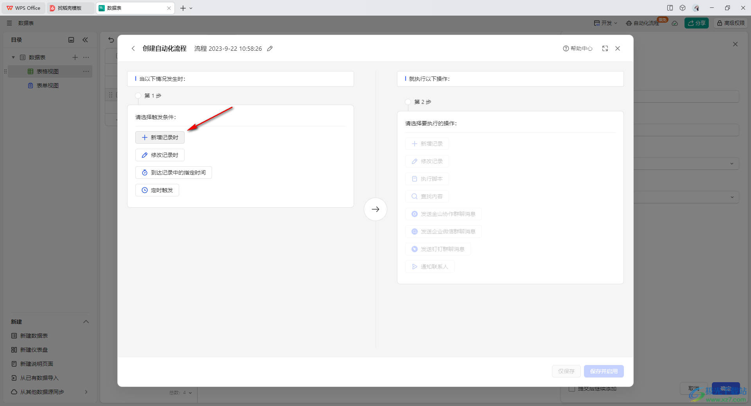Select the 第 1 步 step marker
The height and width of the screenshot is (406, 751).
coord(138,96)
